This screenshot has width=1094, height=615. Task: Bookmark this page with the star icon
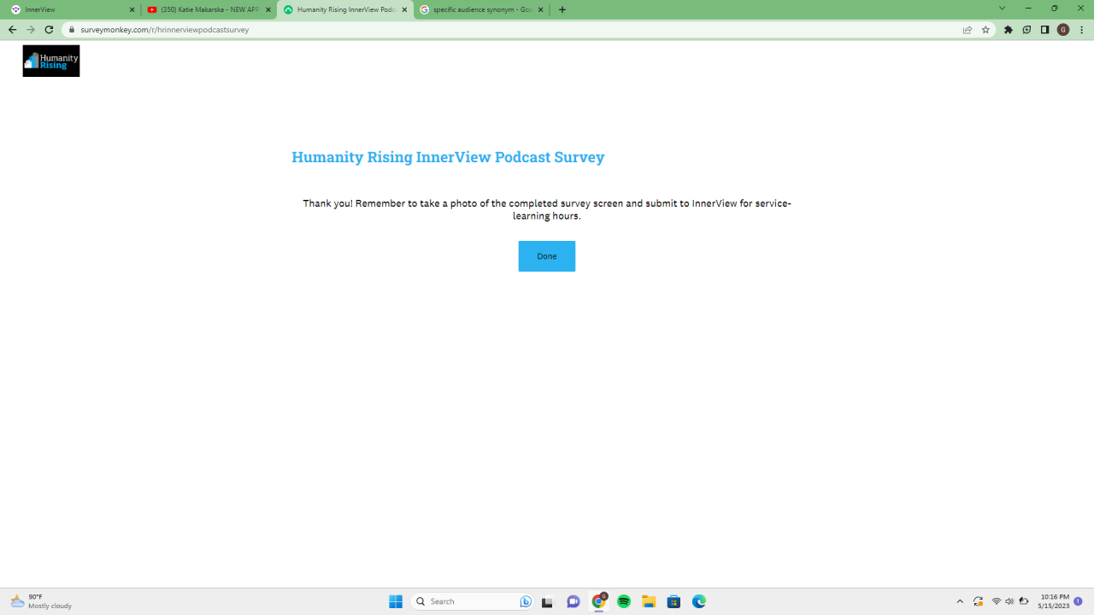click(x=985, y=29)
